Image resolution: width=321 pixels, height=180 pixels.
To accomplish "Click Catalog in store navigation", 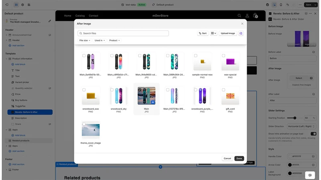I will coord(80,16).
